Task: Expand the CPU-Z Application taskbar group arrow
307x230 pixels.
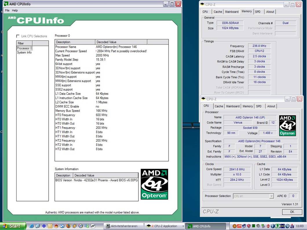Action: pyautogui.click(x=183, y=226)
